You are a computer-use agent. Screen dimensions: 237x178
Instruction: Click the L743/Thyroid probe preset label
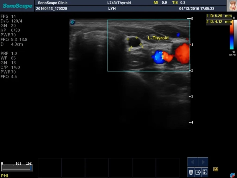(x=117, y=3)
